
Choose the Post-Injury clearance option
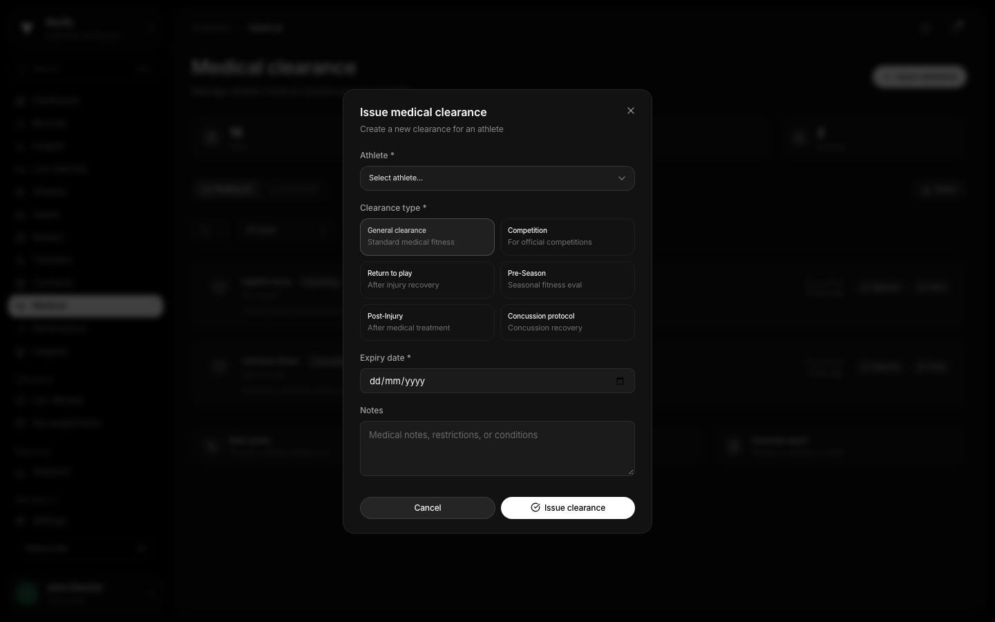tap(427, 323)
